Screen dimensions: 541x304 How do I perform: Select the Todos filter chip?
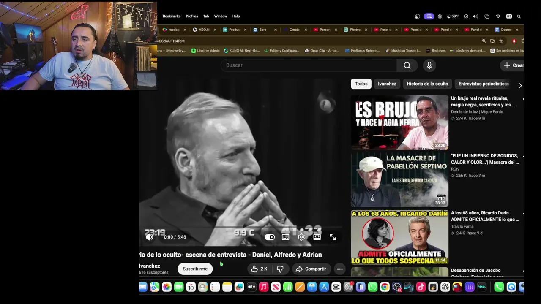click(361, 84)
